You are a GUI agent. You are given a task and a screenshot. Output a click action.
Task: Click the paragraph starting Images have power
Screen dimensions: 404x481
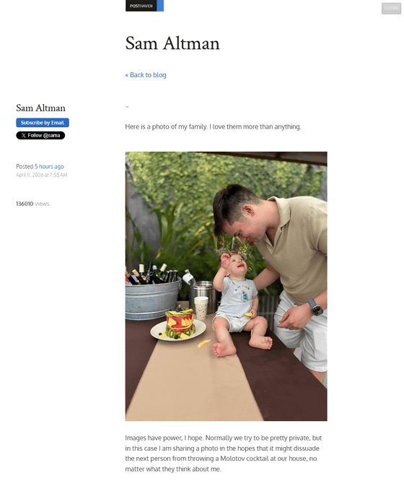pos(224,454)
